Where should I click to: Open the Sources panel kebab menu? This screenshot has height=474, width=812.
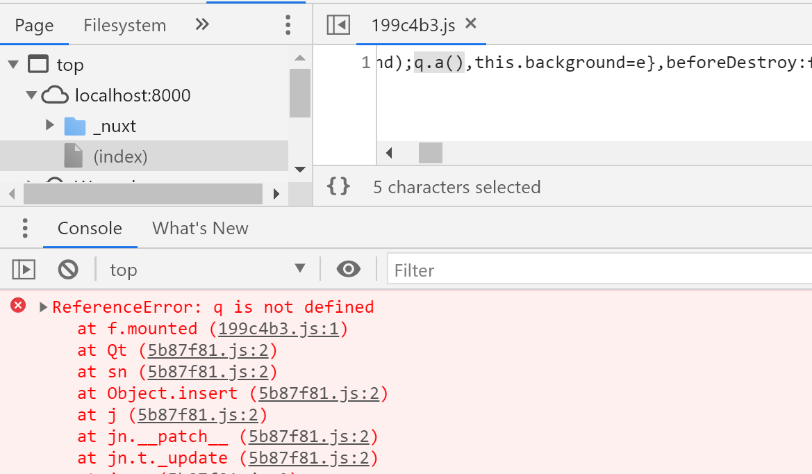click(288, 24)
